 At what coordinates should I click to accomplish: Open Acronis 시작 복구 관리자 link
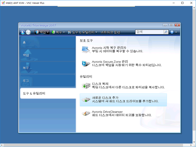tap(109, 48)
